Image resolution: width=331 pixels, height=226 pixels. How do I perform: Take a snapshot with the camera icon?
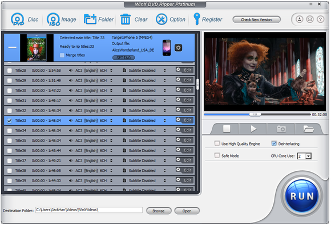281,129
